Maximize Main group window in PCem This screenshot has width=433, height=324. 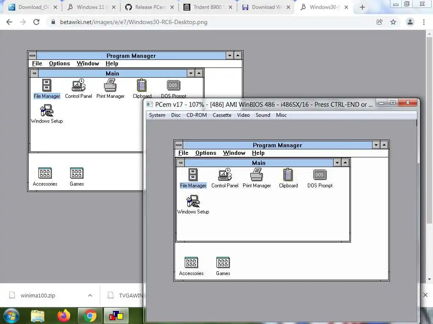pos(345,162)
